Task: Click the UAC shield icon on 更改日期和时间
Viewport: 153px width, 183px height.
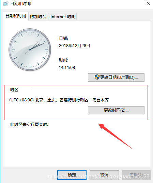Action: pyautogui.click(x=97, y=77)
